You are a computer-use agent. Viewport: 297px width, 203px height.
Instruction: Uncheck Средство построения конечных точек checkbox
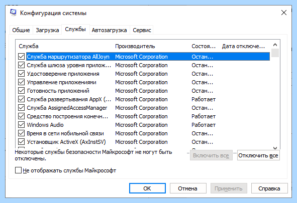(x=21, y=116)
